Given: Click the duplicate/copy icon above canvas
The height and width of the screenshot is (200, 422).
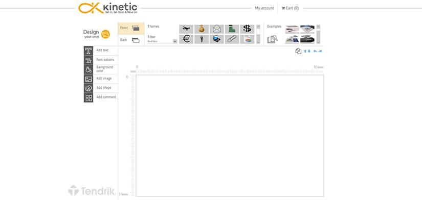Looking at the screenshot, I should pyautogui.click(x=298, y=51).
